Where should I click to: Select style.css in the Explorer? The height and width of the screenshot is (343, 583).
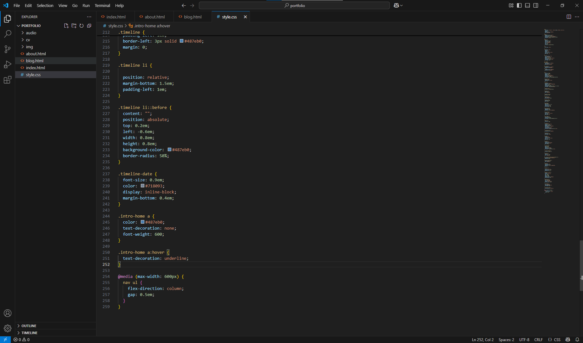point(56,75)
